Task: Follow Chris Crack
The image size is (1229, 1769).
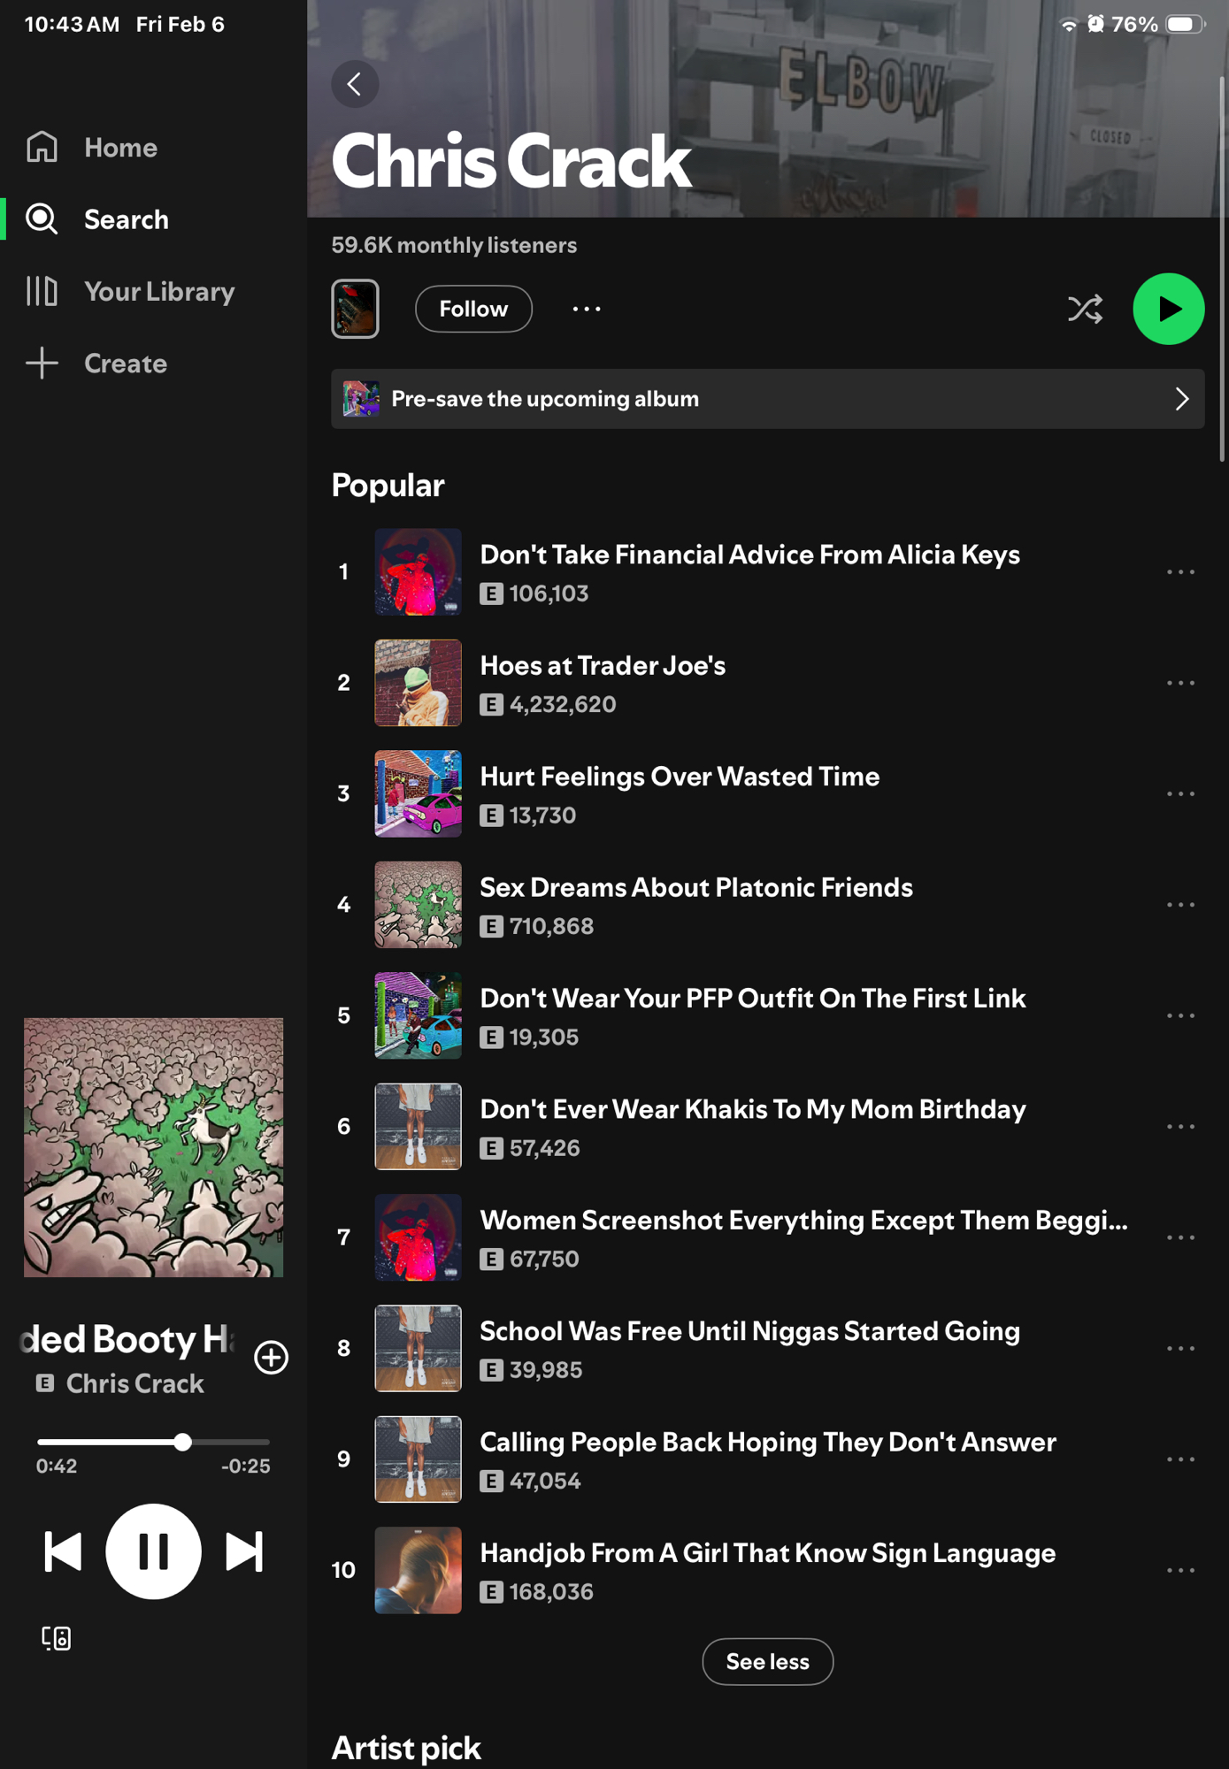Action: 473,309
